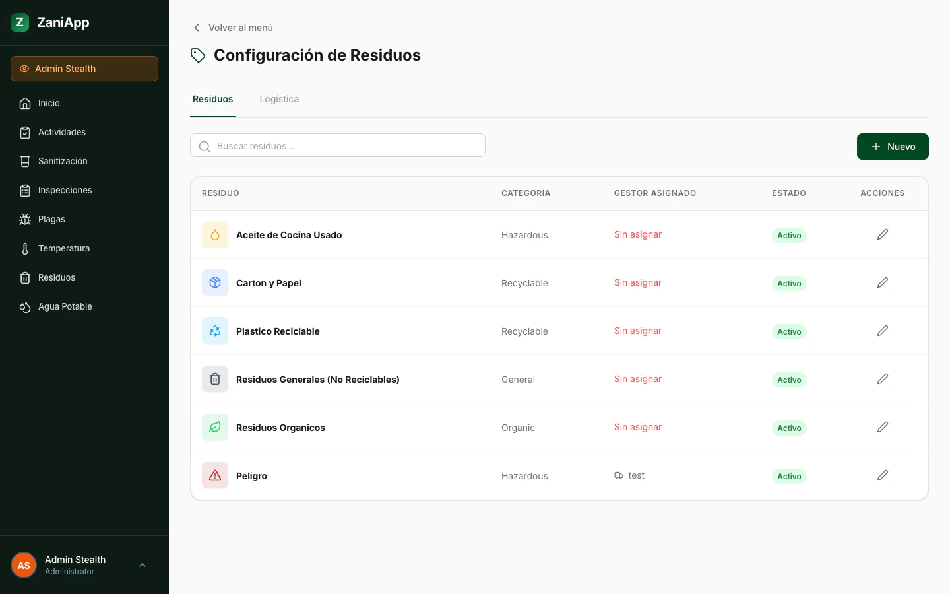Click the Activo badge on Carton y Papel
The height and width of the screenshot is (594, 950).
(789, 283)
